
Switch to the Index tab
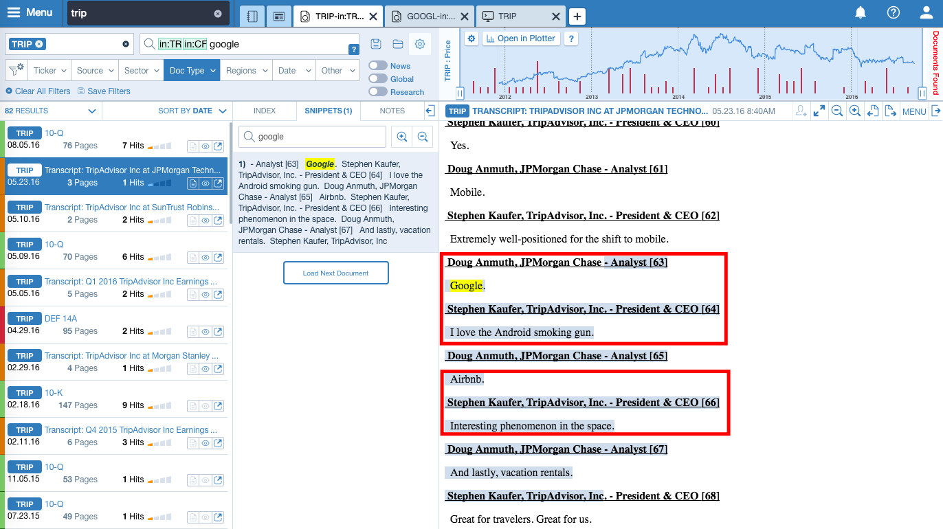coord(265,111)
